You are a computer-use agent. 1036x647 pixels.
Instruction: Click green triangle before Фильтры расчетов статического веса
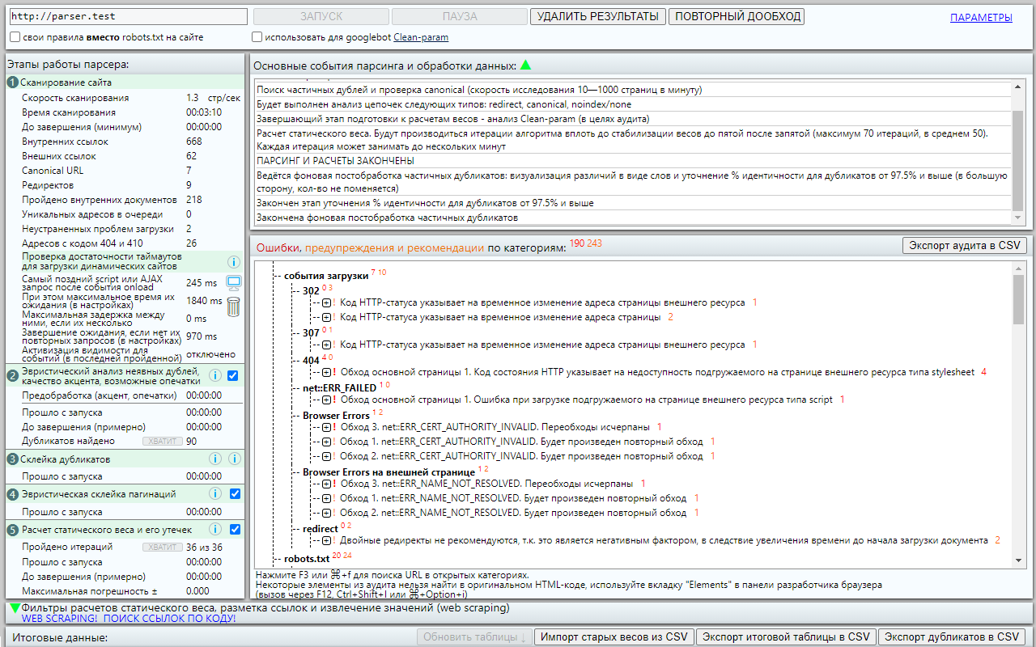pos(15,607)
